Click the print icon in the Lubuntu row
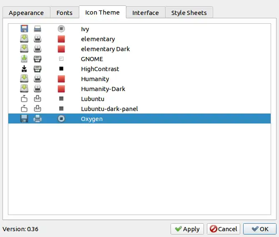The image size is (279, 237). [38, 99]
